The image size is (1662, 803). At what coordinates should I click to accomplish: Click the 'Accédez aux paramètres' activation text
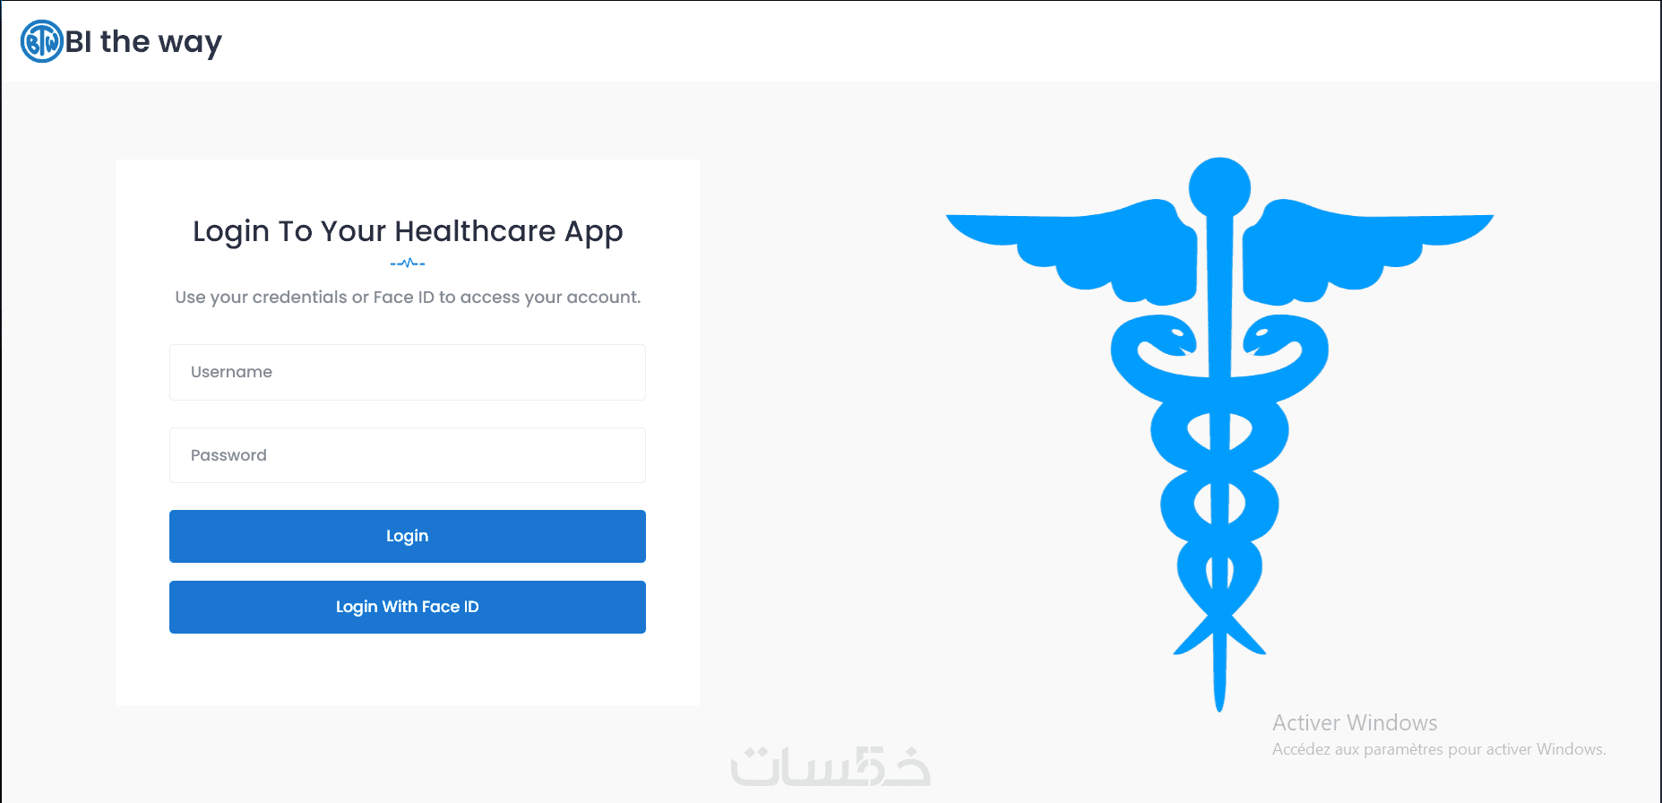[1439, 749]
